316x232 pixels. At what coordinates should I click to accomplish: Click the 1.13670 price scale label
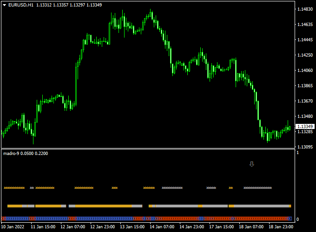[305, 101]
